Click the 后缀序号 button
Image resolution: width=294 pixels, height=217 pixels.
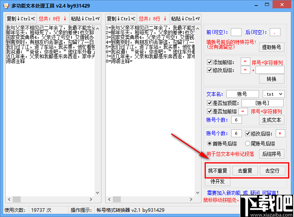click(272, 154)
